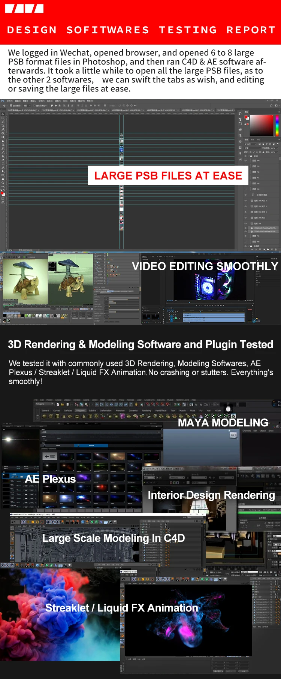Toggle visibility of the group 89 folder
The width and height of the screenshot is (281, 679).
[245, 156]
